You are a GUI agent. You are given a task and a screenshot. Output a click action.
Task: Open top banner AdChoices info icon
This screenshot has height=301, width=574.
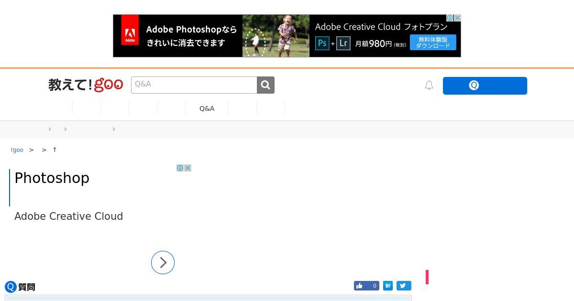[450, 18]
